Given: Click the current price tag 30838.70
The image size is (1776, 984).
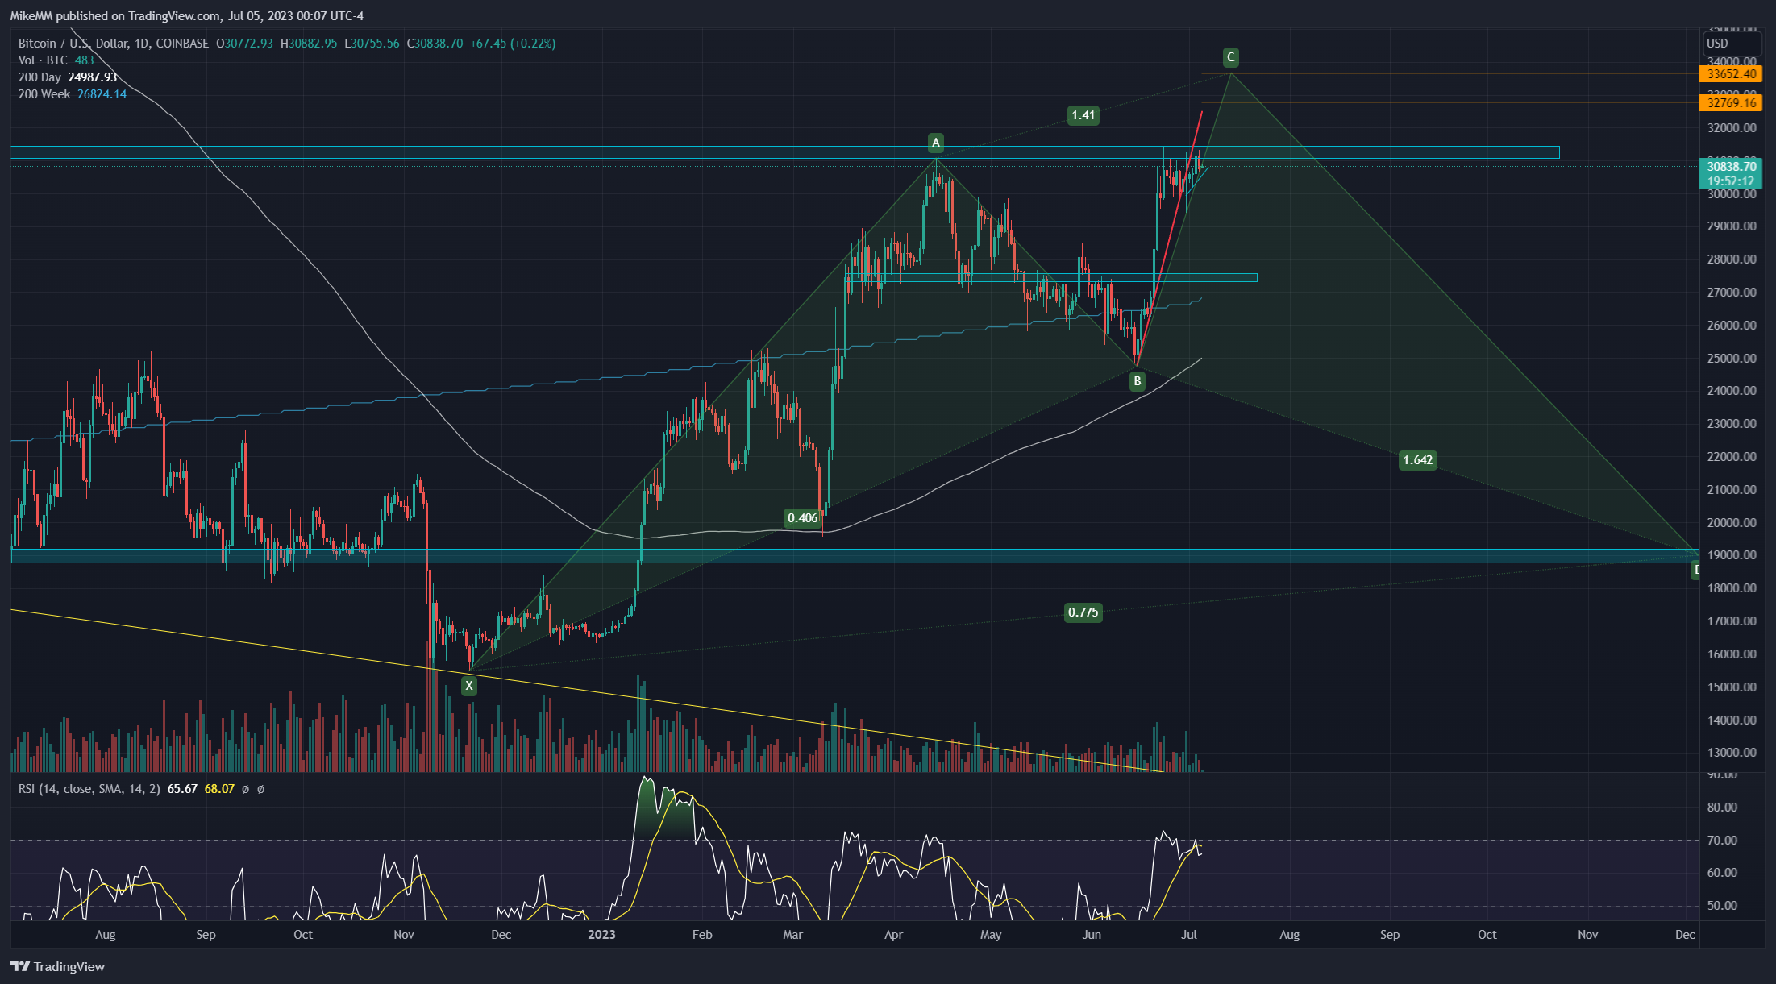Looking at the screenshot, I should coord(1731,167).
